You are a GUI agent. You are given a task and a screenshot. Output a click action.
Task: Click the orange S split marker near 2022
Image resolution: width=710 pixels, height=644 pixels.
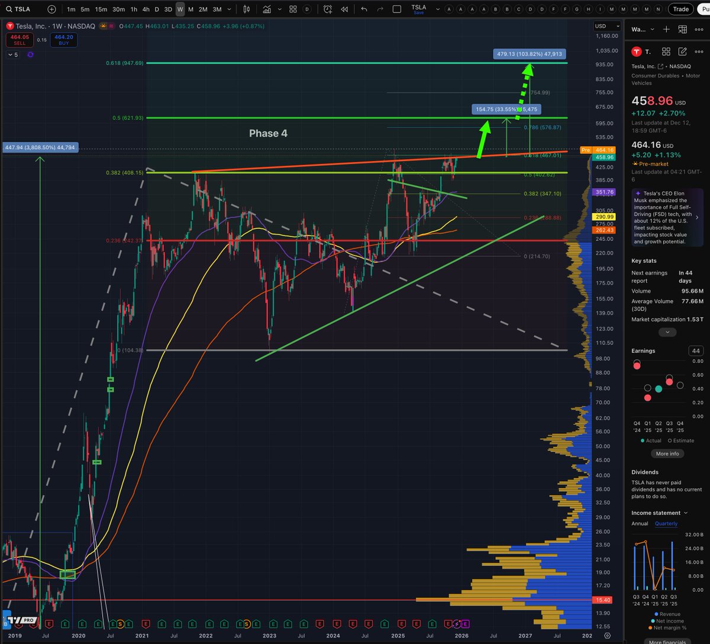247,624
